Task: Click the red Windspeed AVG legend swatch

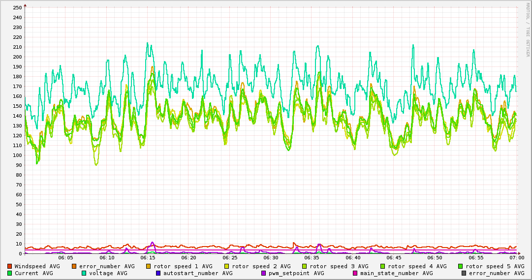Action: (x=10, y=266)
